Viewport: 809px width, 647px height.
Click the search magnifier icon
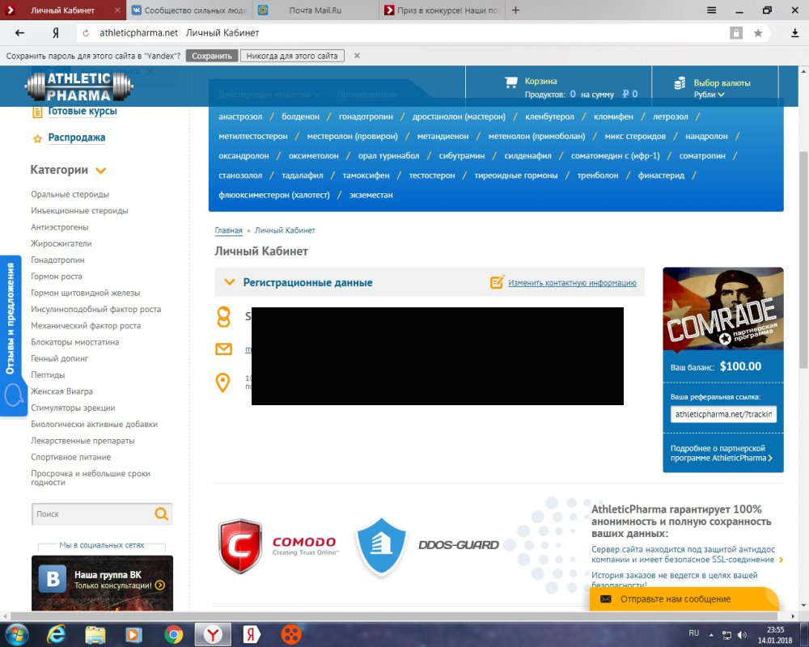[161, 514]
